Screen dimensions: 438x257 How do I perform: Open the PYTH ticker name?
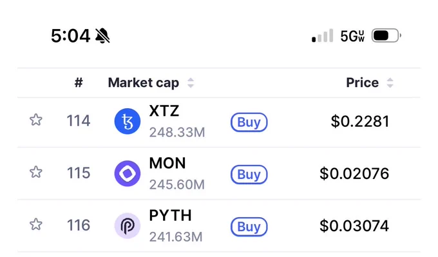click(x=171, y=215)
